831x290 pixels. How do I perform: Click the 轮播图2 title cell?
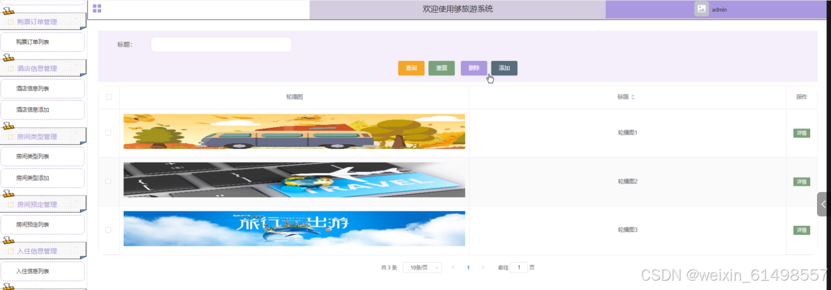pyautogui.click(x=628, y=182)
